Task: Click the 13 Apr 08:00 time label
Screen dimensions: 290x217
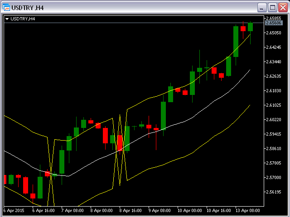Action: point(248,211)
